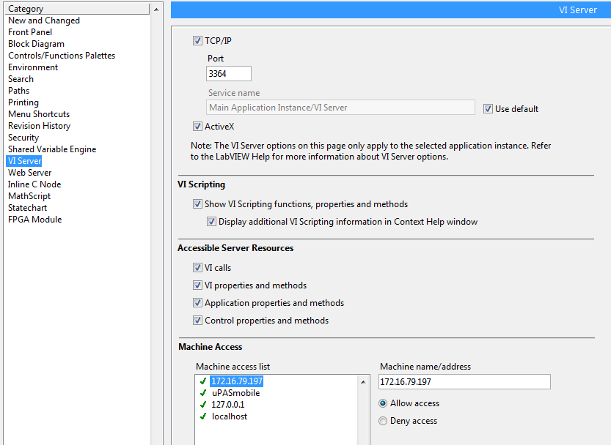Click up arrow of machine access list scrollbar
This screenshot has width=611, height=445.
point(363,382)
